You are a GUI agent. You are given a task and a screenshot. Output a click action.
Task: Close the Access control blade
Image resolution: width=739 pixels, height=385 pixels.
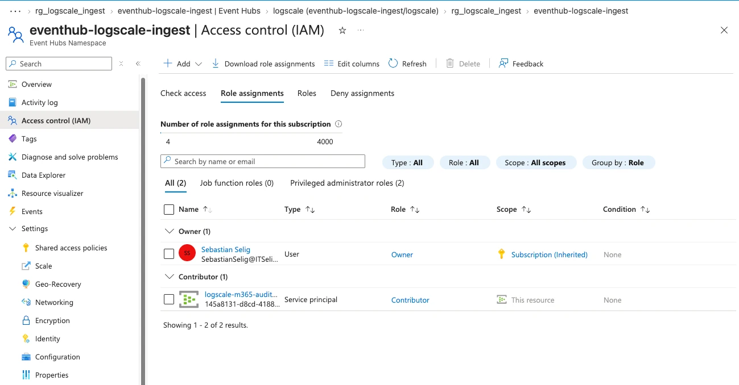(x=724, y=31)
